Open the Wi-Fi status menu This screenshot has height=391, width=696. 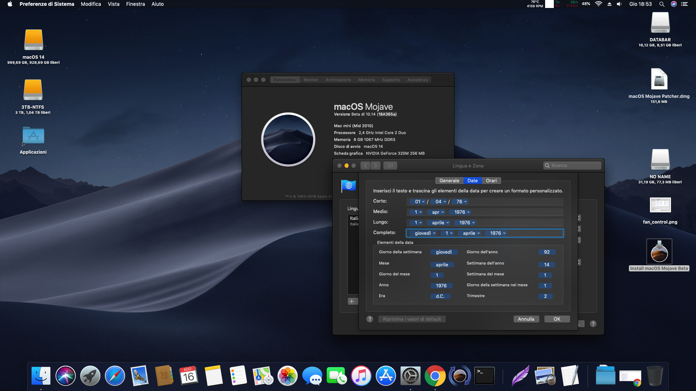coord(598,4)
